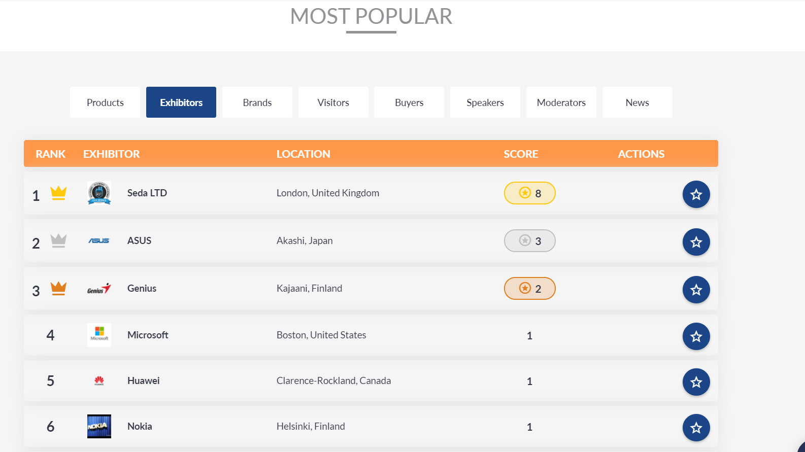Click Huawei's score value 1
805x452 pixels.
pos(529,381)
